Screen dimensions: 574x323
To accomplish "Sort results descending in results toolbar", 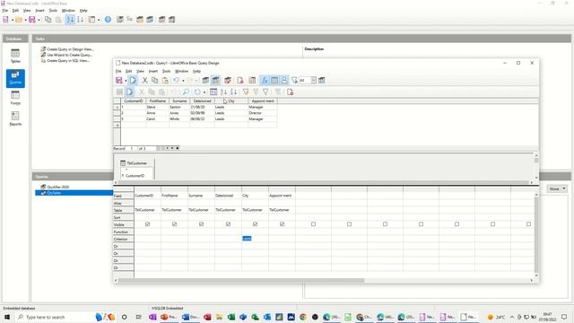I will click(233, 92).
